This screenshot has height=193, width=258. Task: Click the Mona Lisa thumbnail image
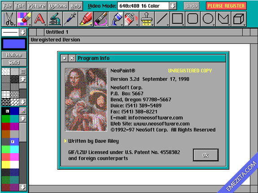[x=86, y=100]
